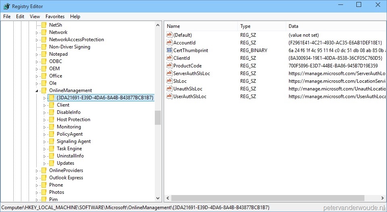
Task: Click the folder icon next to Network
Action: pos(44,32)
